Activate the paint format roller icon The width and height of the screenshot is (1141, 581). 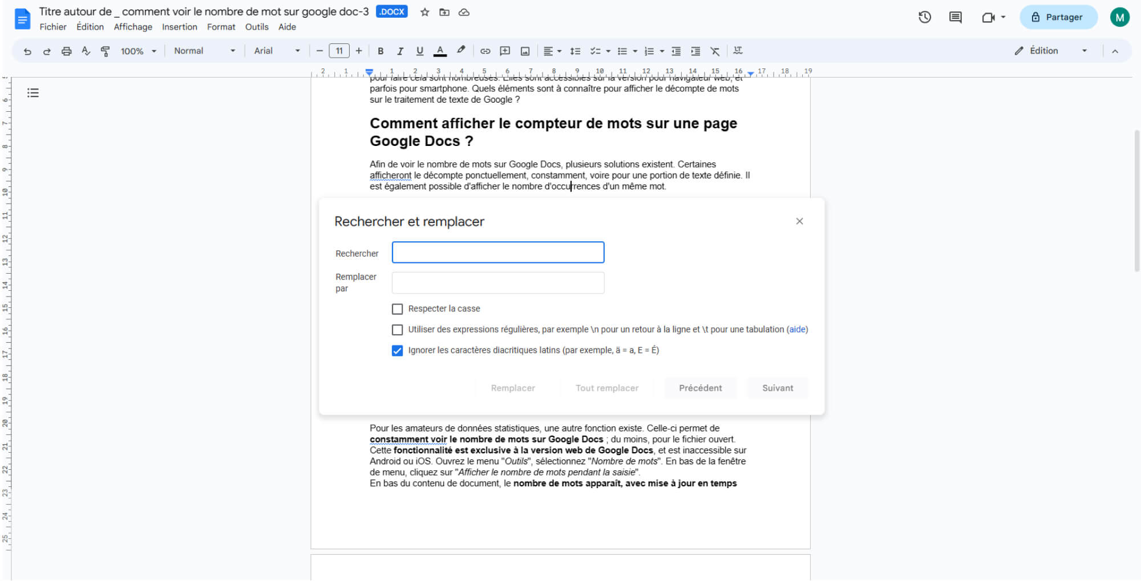point(105,51)
